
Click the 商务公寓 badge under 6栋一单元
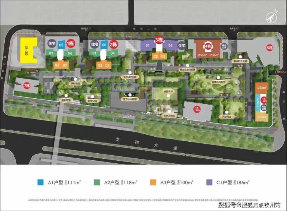tap(264, 107)
